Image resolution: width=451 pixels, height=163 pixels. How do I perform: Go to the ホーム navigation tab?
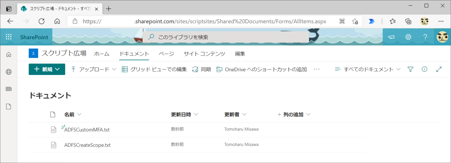pyautogui.click(x=101, y=54)
